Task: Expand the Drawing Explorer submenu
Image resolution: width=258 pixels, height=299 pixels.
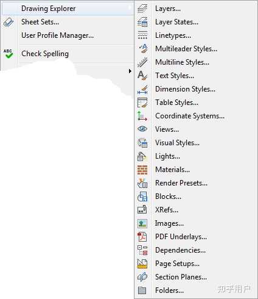Action: click(68, 9)
